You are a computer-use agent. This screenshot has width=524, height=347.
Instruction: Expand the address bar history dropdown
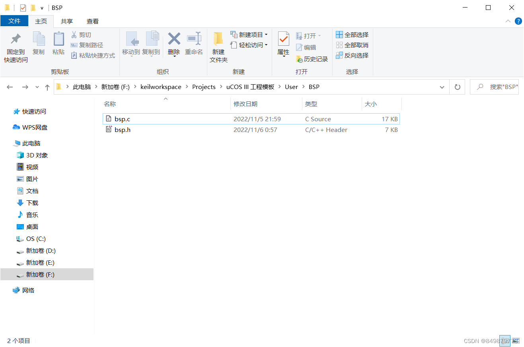click(x=442, y=87)
